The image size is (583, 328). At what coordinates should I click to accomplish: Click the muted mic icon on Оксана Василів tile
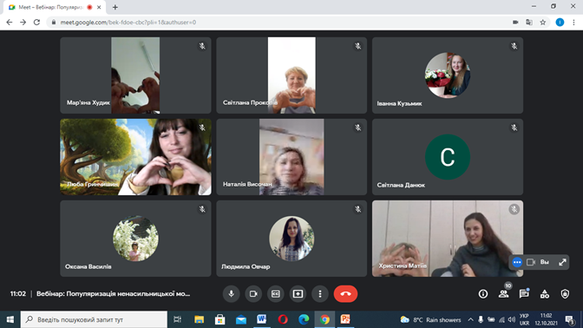point(202,209)
